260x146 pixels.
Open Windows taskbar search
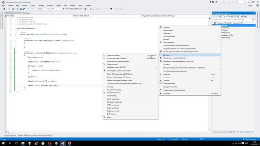(10, 143)
